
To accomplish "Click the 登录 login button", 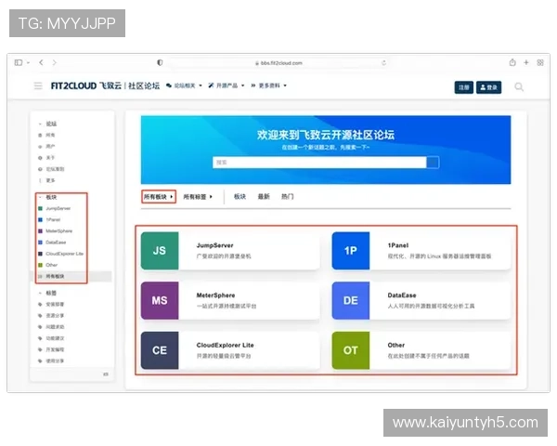I will 489,87.
